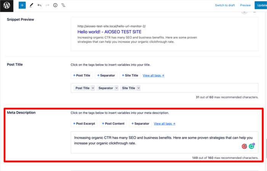Click the Update button
267x171 pixels.
point(261,5)
